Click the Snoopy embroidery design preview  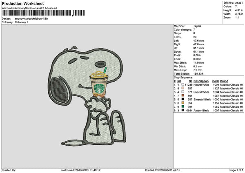[x=87, y=96]
